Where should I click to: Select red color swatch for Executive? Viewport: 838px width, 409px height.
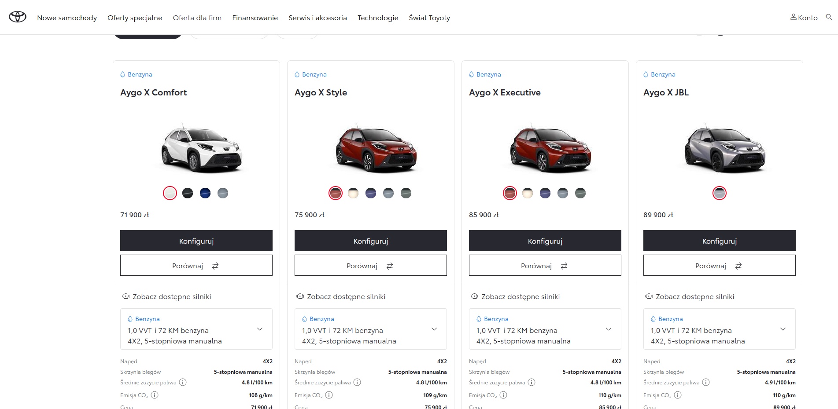click(510, 193)
